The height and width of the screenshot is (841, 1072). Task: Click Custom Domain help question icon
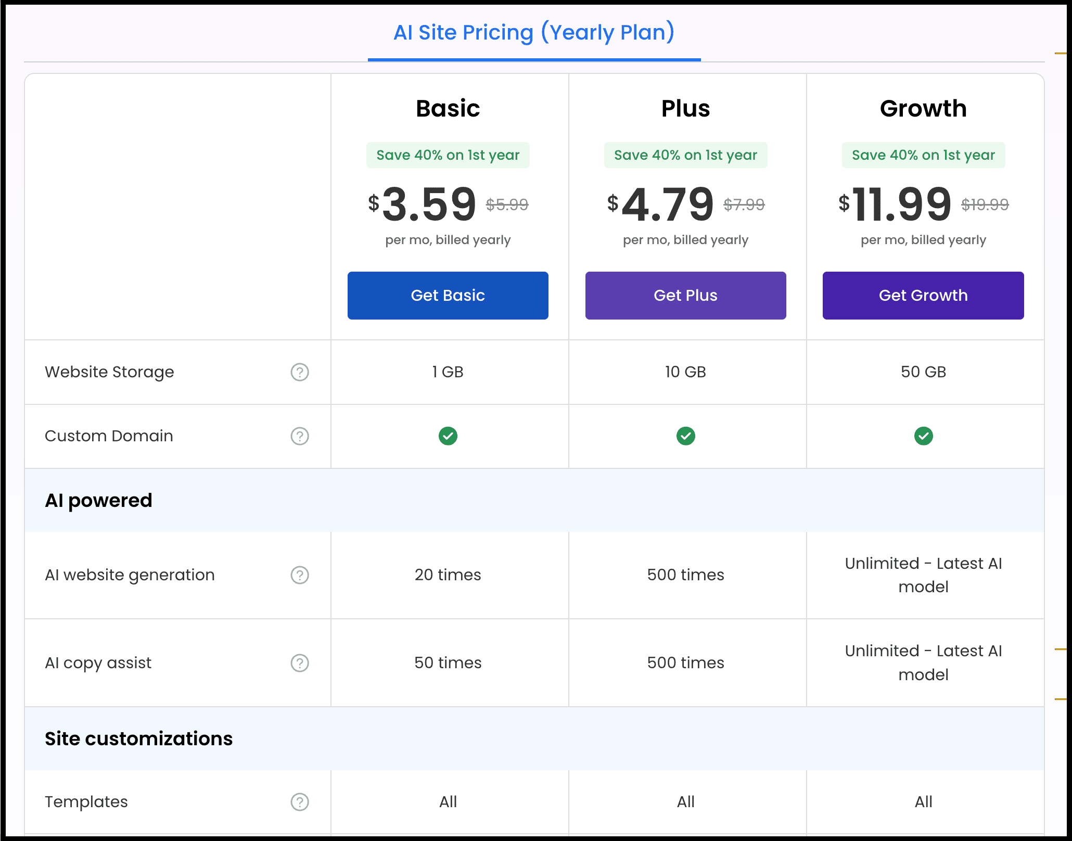(x=300, y=436)
